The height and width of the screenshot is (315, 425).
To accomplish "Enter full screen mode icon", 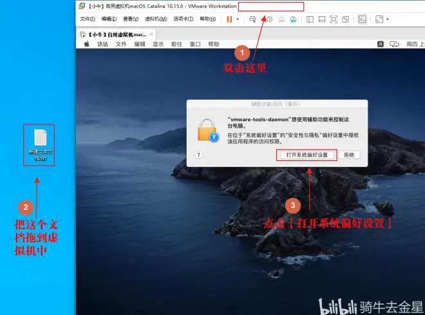I will pyautogui.click(x=334, y=19).
